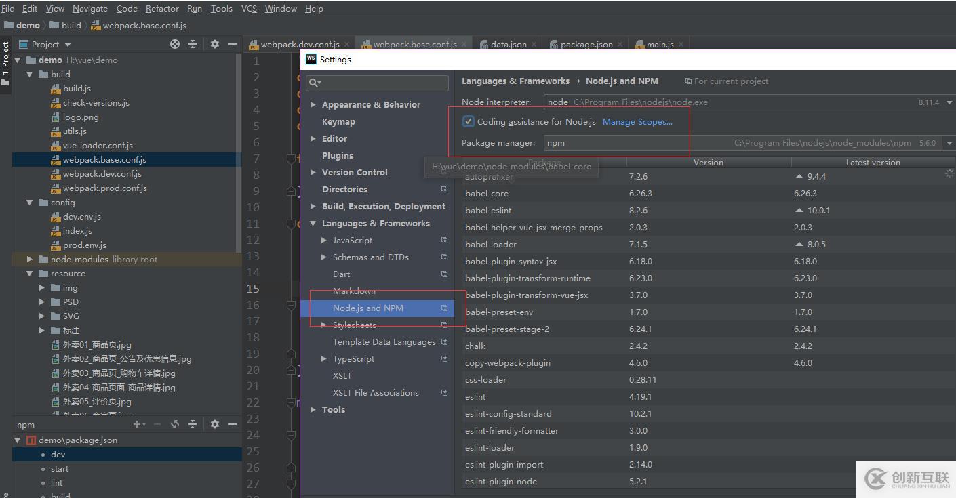Hide the Project tool window

point(233,44)
